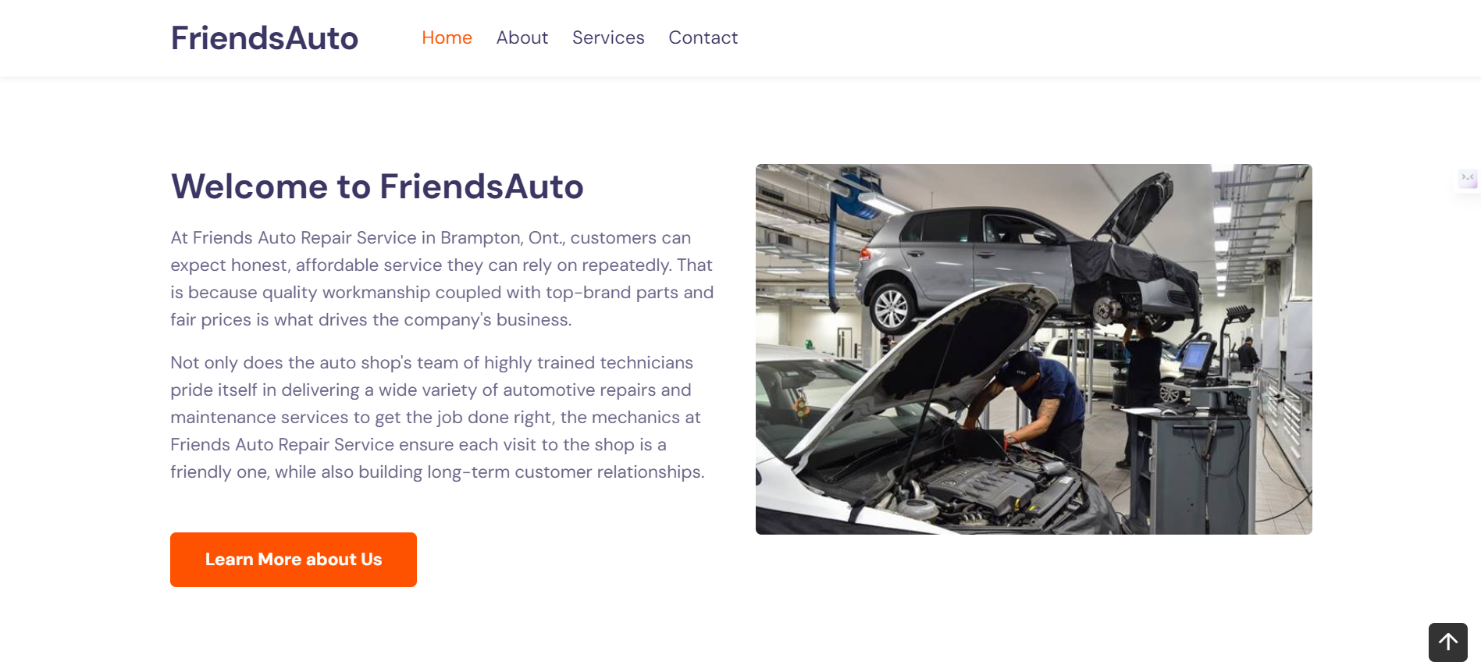This screenshot has width=1481, height=669.
Task: Click the words 'top-brand parts' in text
Action: pos(612,292)
